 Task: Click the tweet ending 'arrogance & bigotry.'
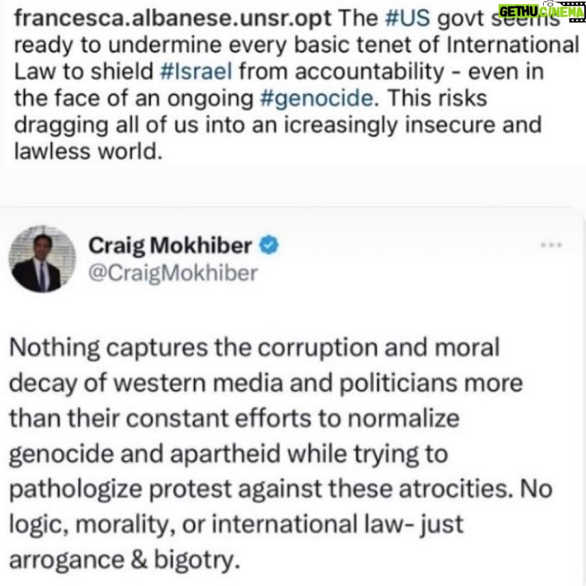coord(124,560)
